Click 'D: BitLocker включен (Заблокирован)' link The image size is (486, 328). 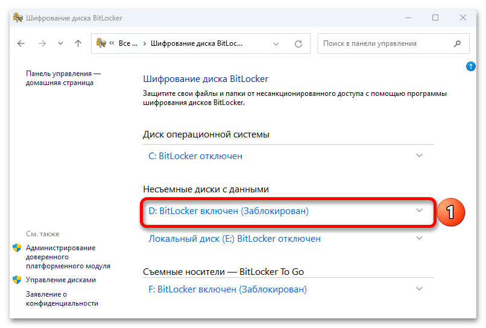229,211
